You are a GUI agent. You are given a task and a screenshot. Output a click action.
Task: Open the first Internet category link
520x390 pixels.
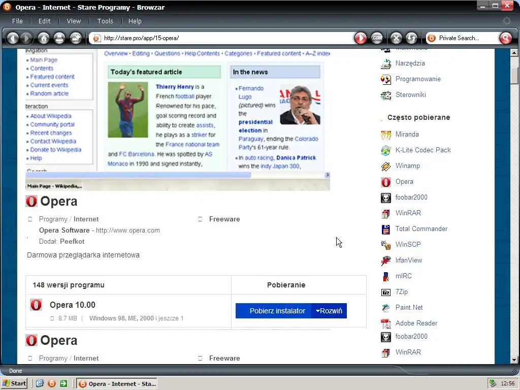click(x=86, y=219)
